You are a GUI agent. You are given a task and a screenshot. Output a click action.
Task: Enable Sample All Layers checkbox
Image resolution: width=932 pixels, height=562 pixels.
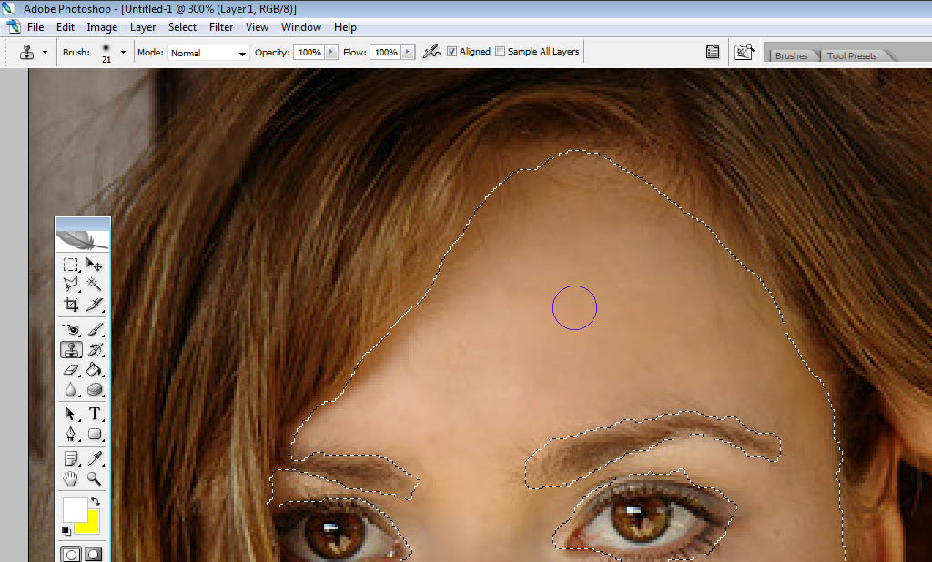point(501,52)
